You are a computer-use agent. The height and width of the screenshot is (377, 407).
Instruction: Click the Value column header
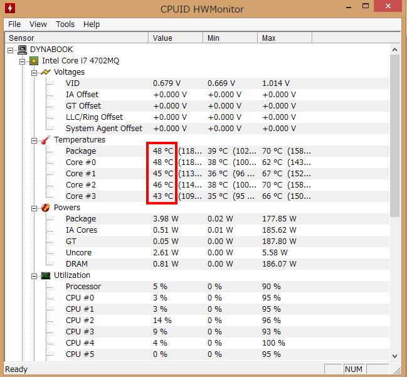(176, 38)
